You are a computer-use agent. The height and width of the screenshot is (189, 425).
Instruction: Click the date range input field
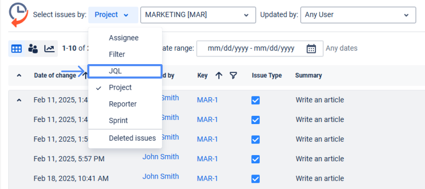click(x=251, y=48)
